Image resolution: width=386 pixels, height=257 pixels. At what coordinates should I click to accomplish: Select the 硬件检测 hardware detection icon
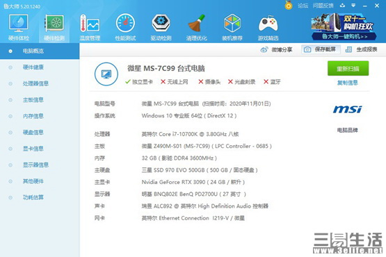tap(54, 27)
